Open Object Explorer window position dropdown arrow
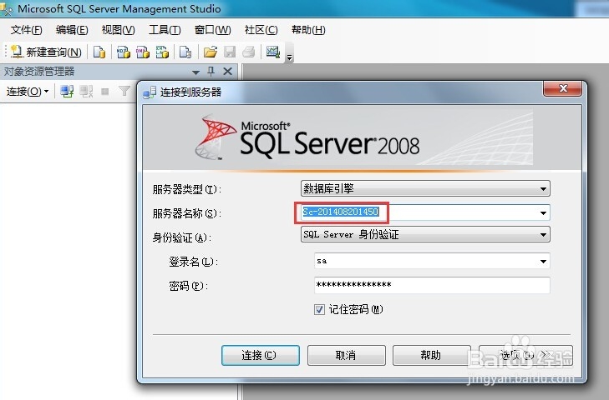Viewport: 609px width, 400px height. [195, 72]
